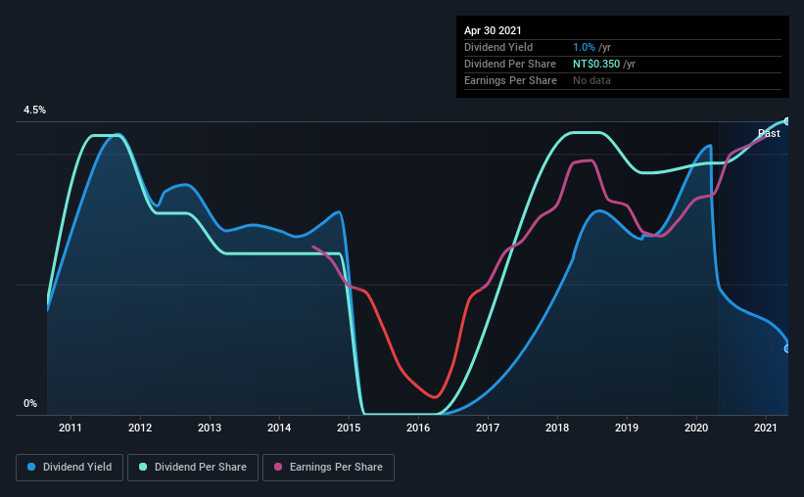Click the 0% y-axis label
Screen dimensions: 804x497
30,404
